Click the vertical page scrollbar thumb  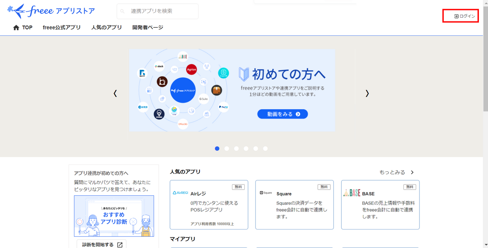485,58
